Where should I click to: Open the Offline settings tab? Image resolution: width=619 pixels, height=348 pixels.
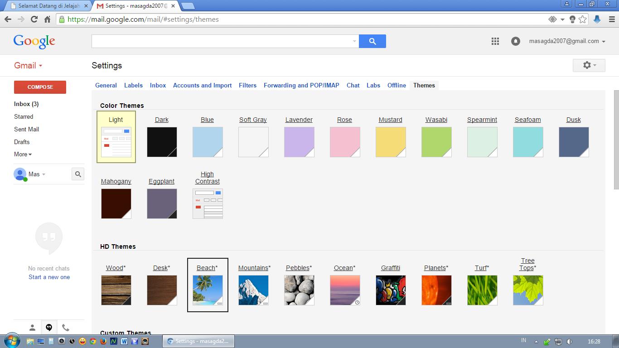pyautogui.click(x=397, y=85)
